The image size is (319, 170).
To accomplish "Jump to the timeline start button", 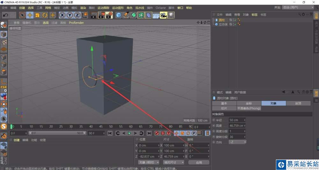I will click(x=110, y=133).
